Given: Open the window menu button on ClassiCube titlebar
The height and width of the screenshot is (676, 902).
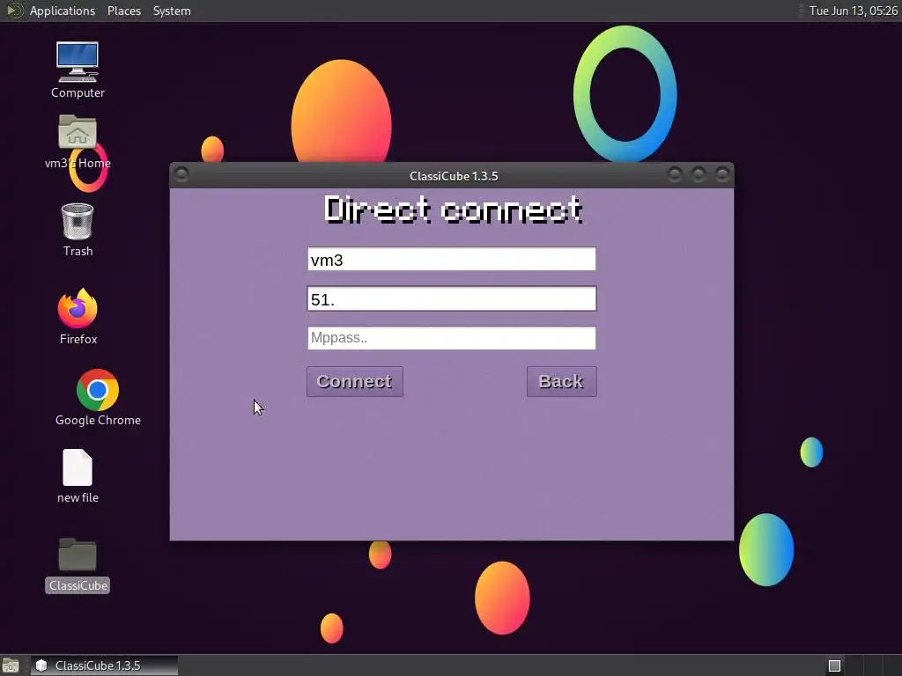Looking at the screenshot, I should (181, 174).
